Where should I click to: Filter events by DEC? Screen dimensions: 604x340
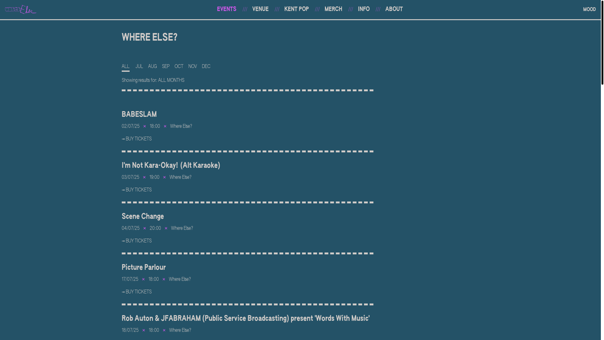(206, 66)
